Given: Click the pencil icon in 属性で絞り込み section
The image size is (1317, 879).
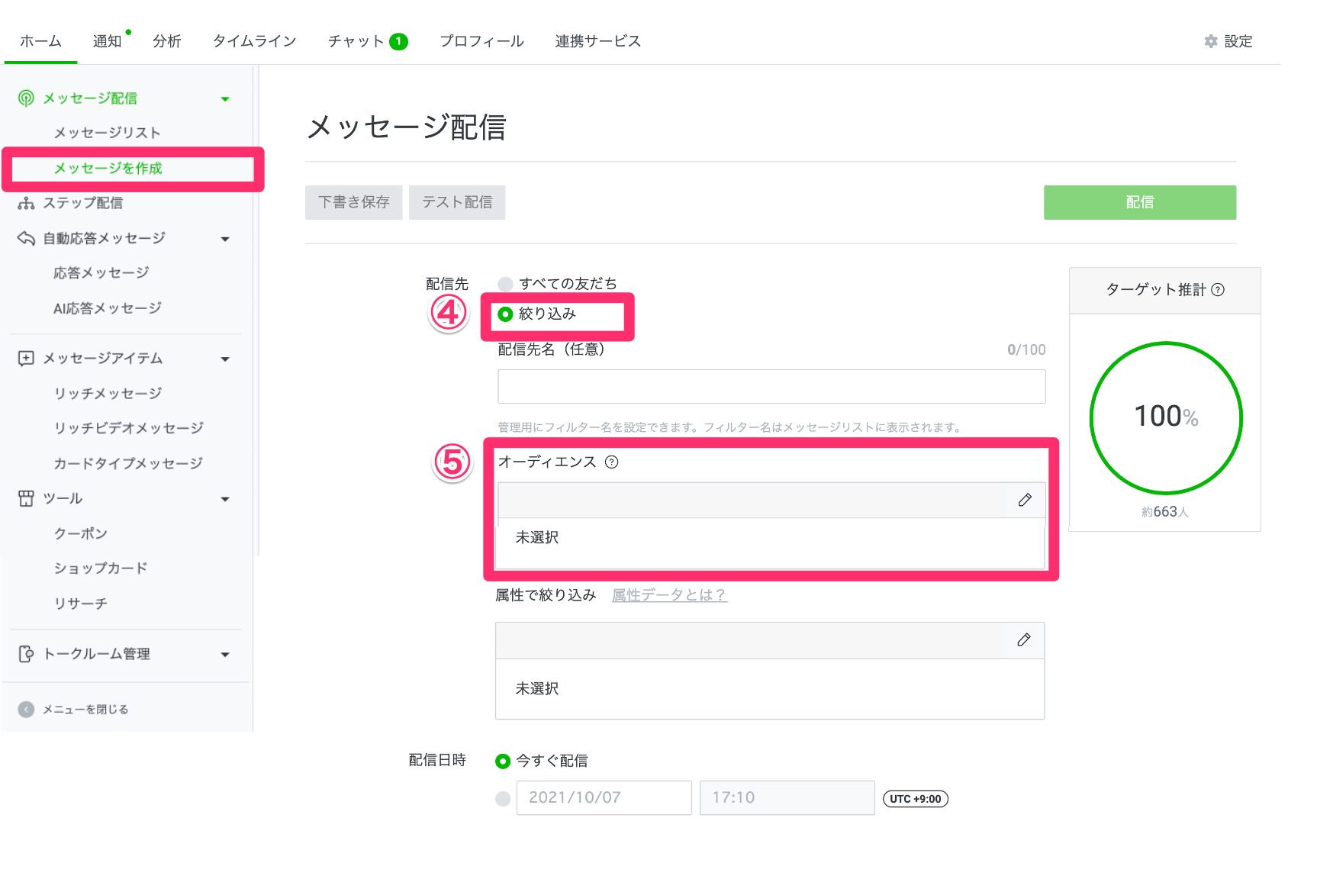Looking at the screenshot, I should pos(1026,640).
